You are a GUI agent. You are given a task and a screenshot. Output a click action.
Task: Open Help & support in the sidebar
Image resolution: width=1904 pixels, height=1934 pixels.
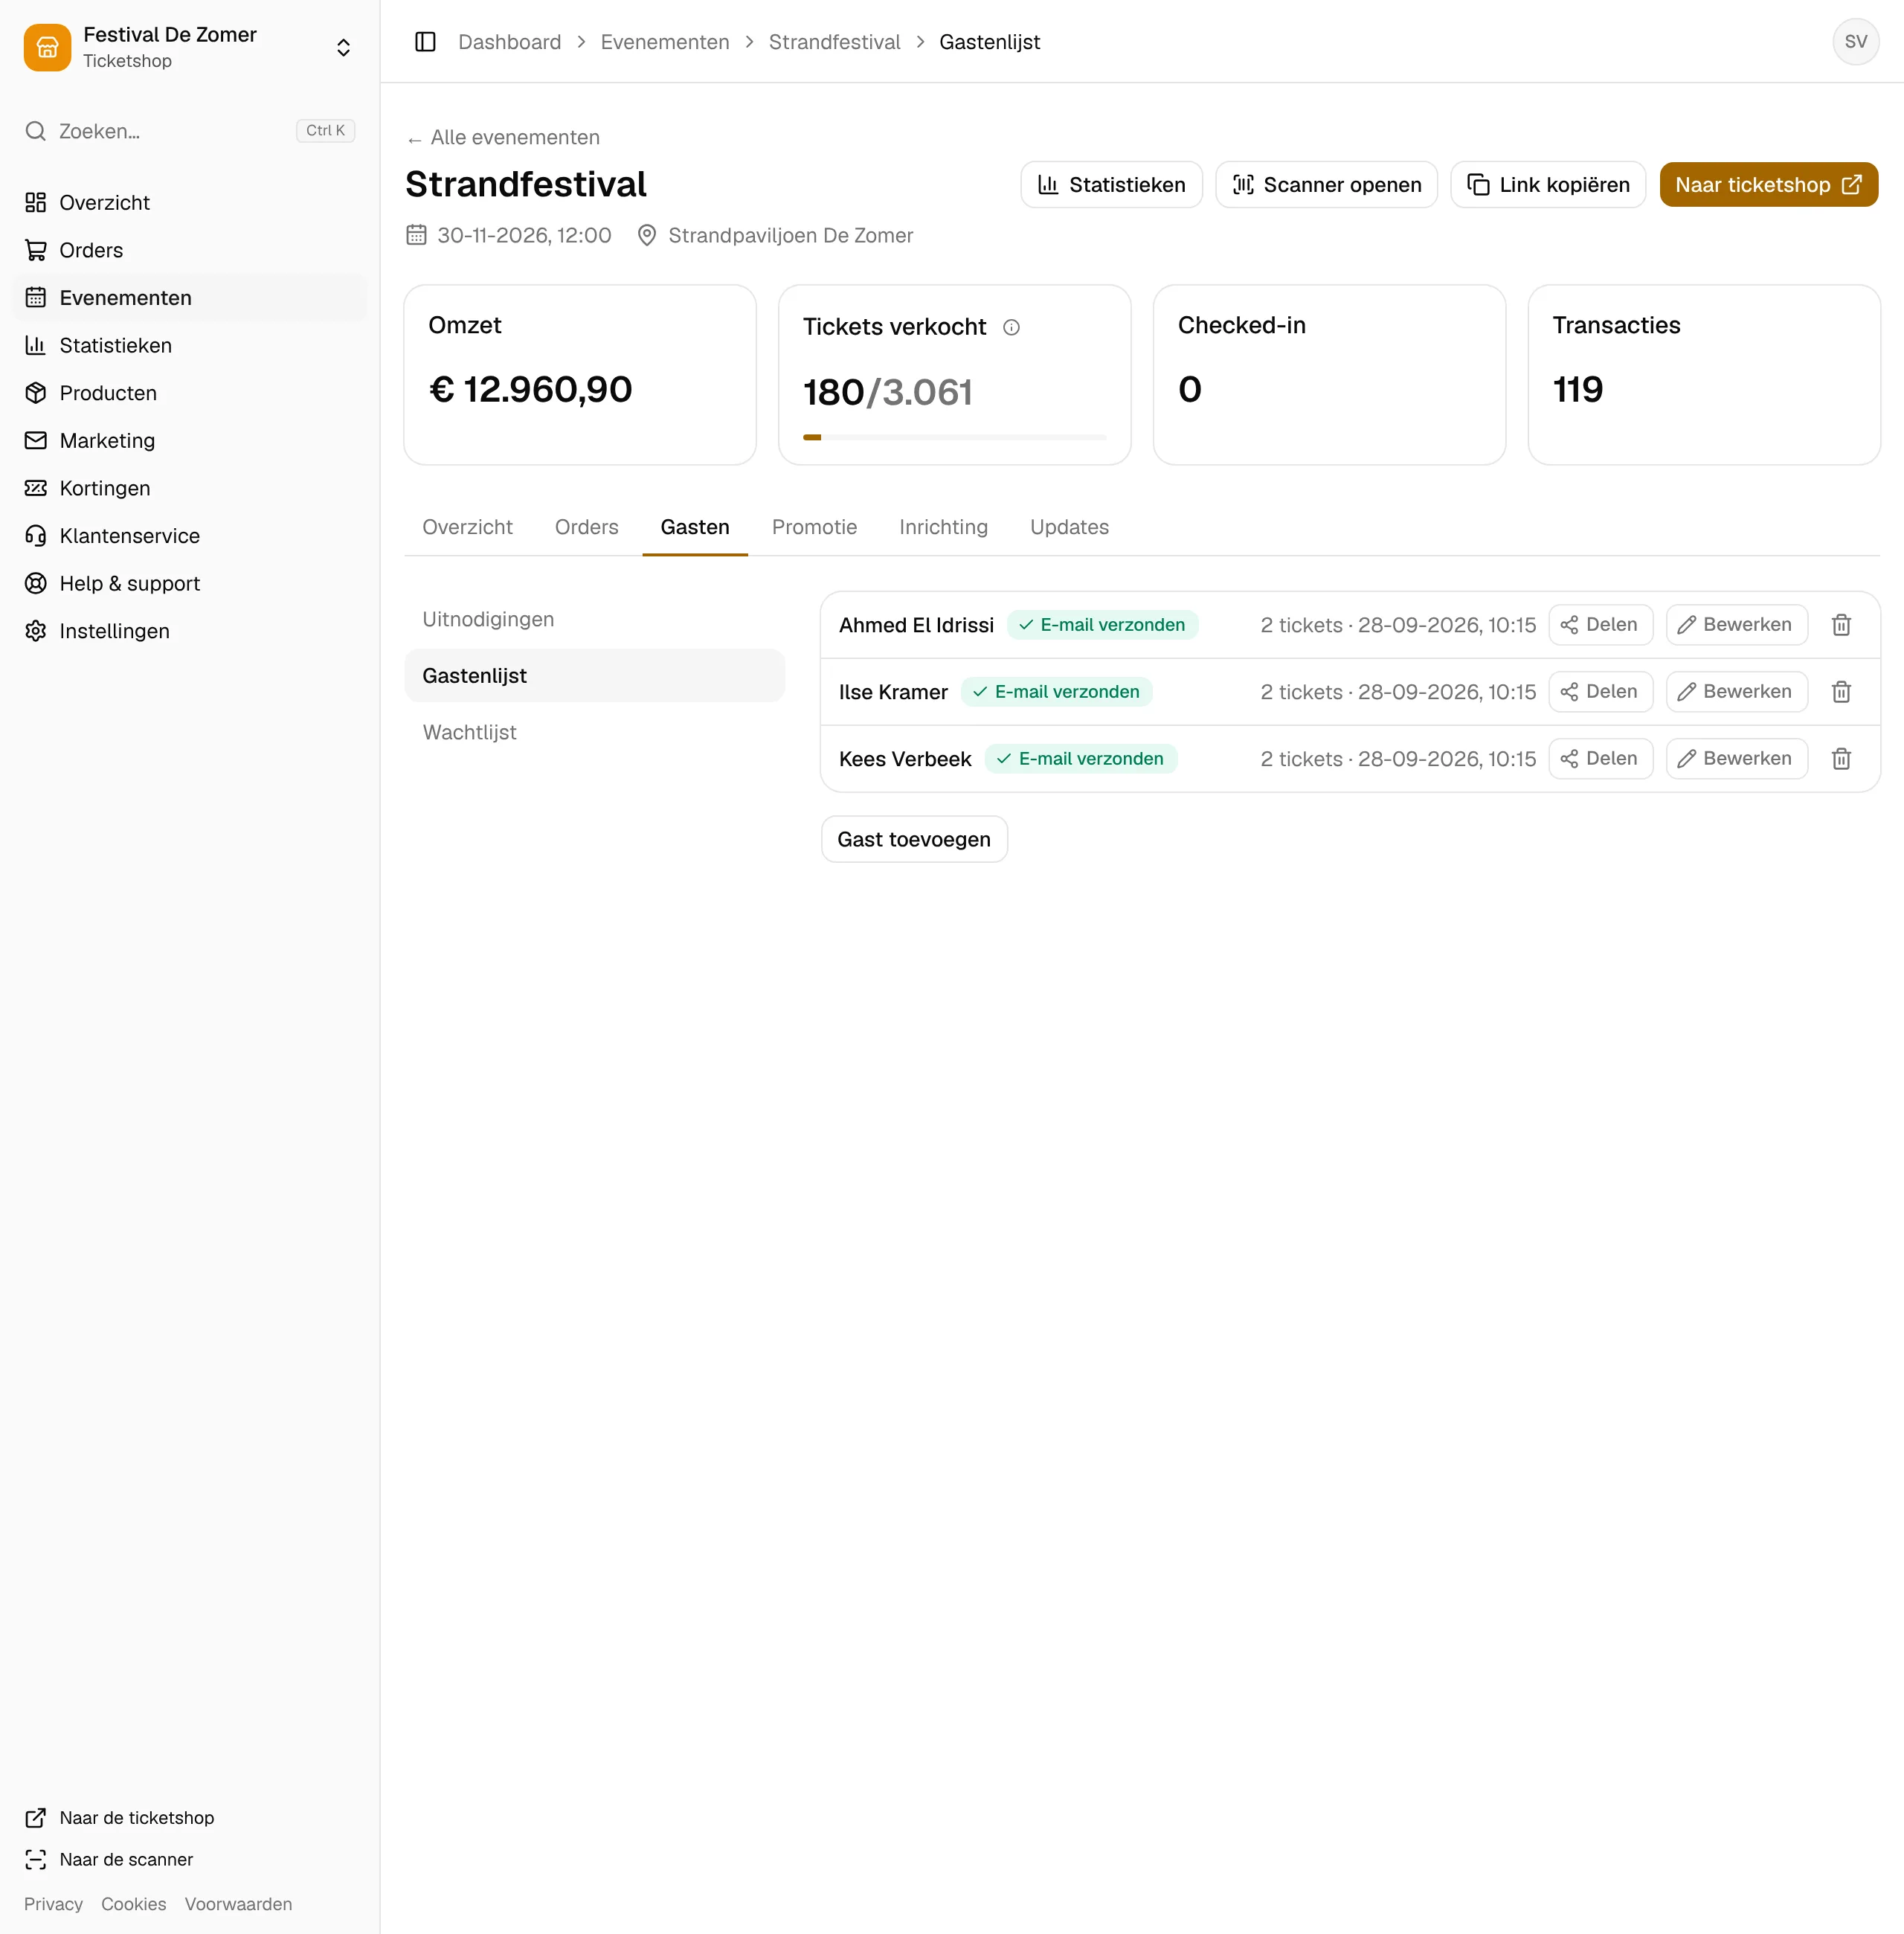tap(190, 584)
